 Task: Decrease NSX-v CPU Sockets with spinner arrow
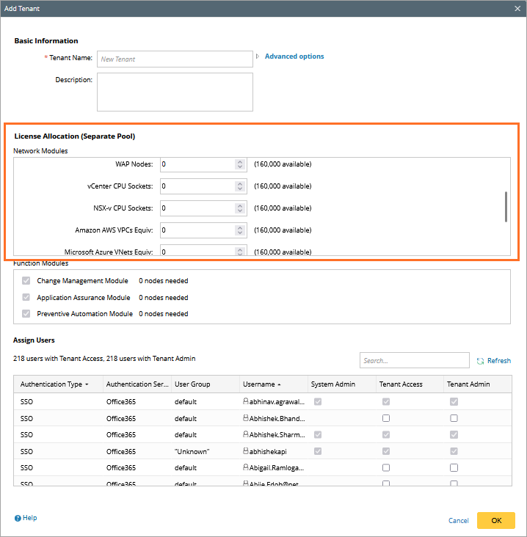[x=239, y=211]
